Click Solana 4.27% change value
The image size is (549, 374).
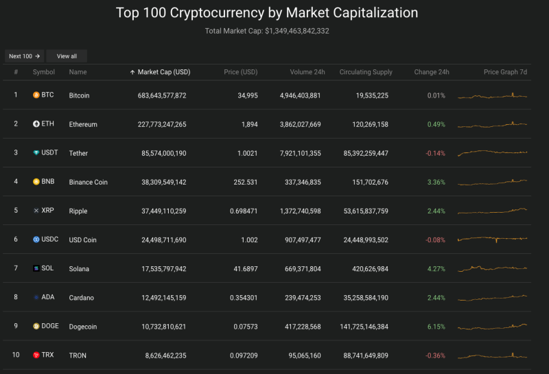click(x=436, y=268)
